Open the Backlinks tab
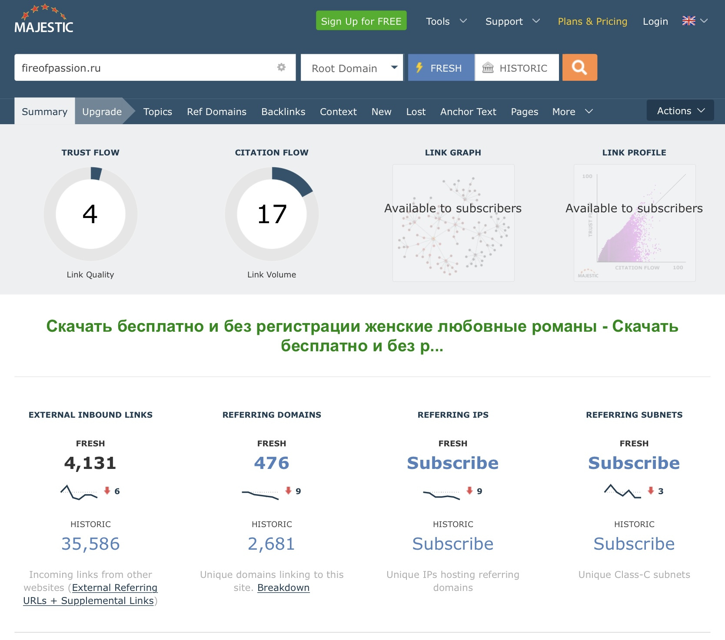Screen dimensions: 725x640 tap(283, 112)
